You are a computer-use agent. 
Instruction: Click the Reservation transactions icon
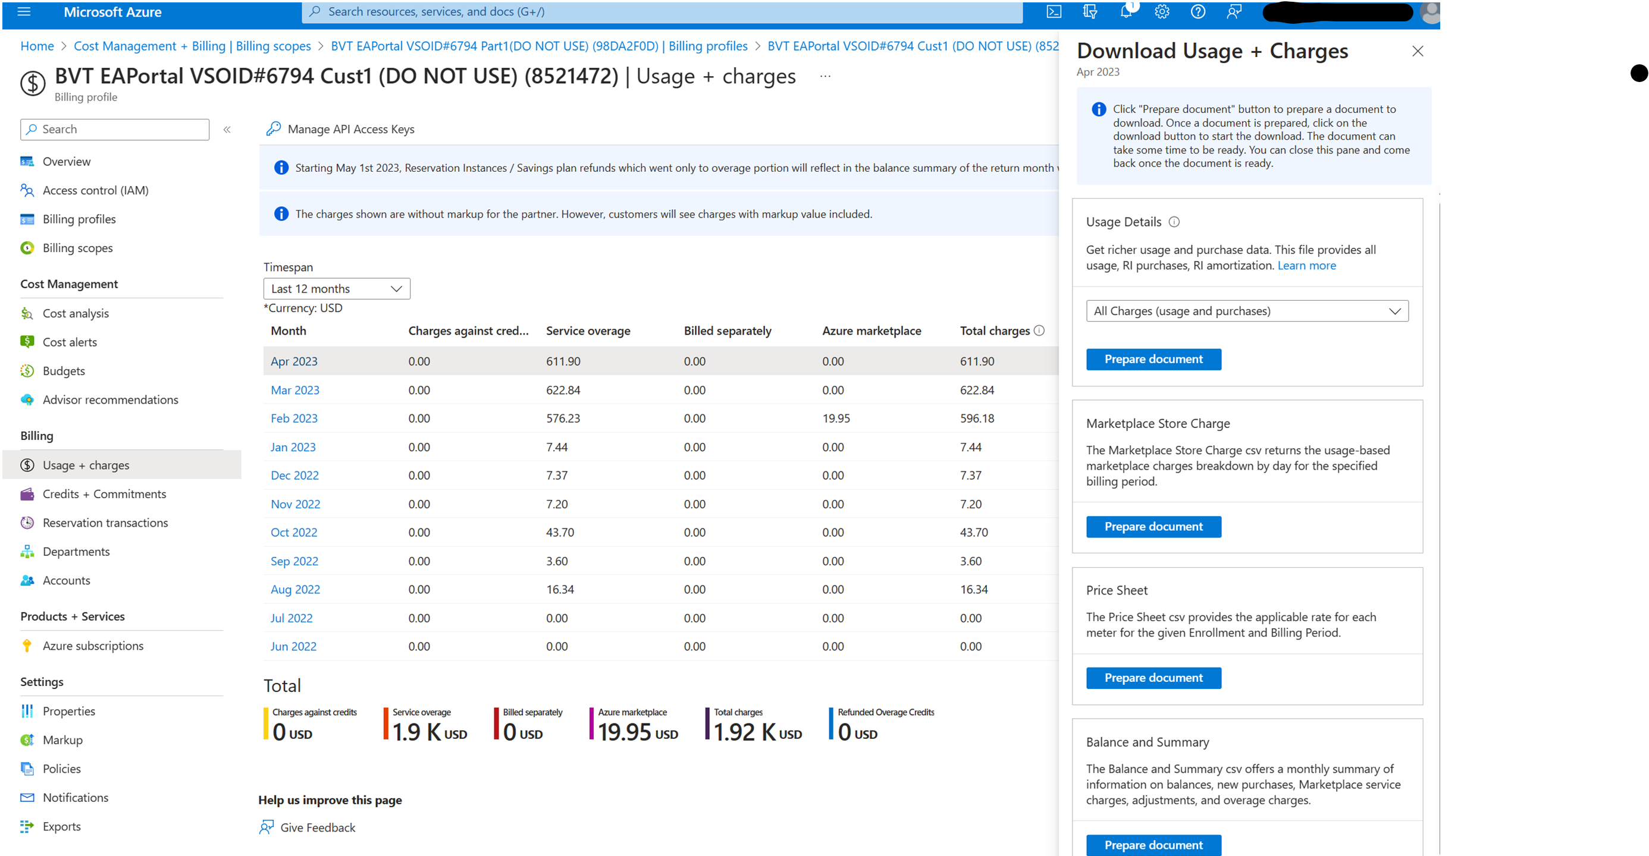27,522
